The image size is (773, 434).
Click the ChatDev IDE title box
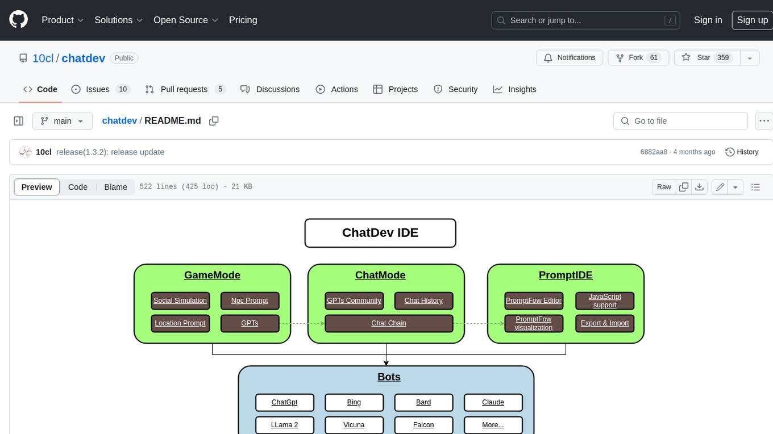pyautogui.click(x=380, y=233)
